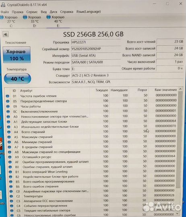Select row Всего ошибок программирования
This screenshot has width=186, height=217.
93,181
